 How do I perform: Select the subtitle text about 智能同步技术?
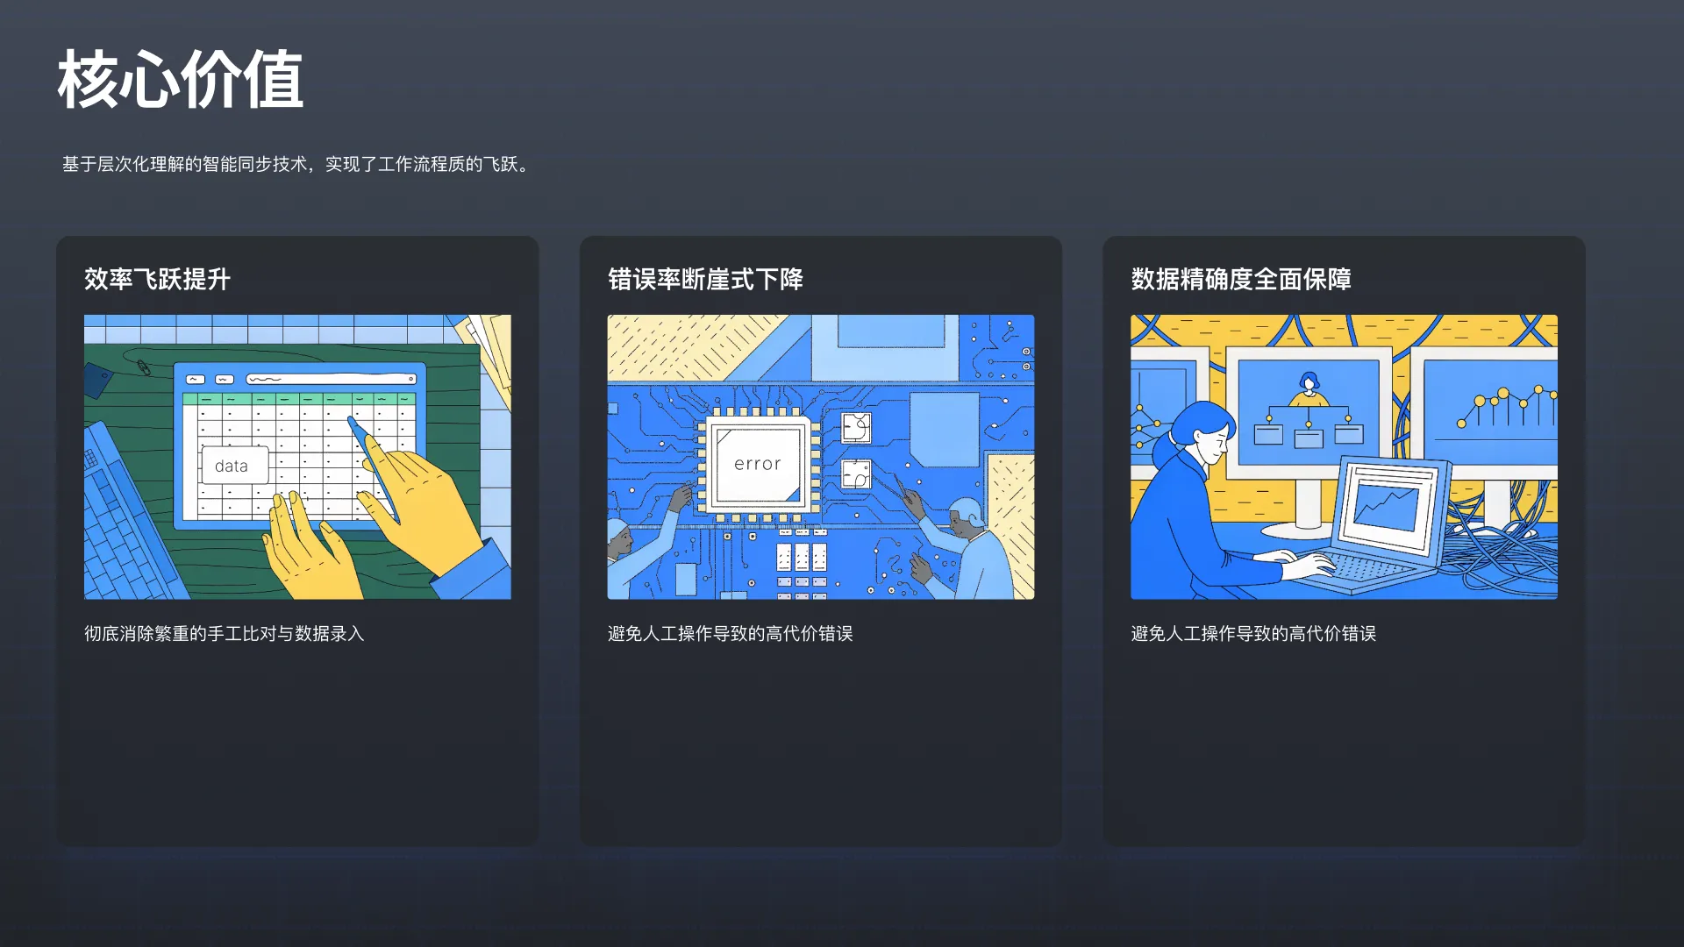click(x=296, y=164)
